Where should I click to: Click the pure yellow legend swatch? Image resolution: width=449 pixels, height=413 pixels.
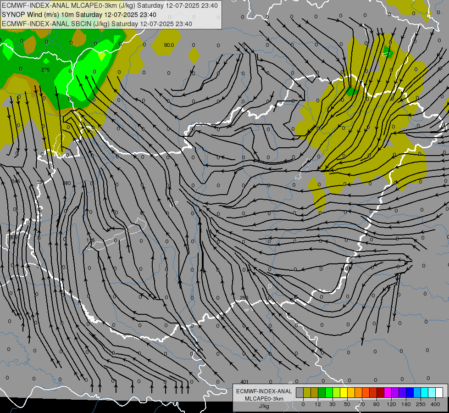coord(344,392)
